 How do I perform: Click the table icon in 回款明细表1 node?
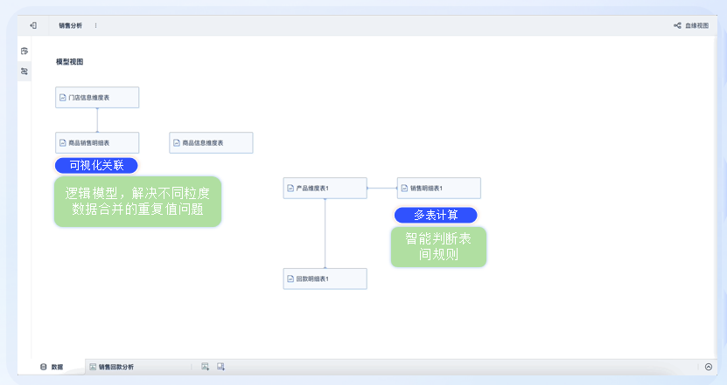click(x=290, y=279)
